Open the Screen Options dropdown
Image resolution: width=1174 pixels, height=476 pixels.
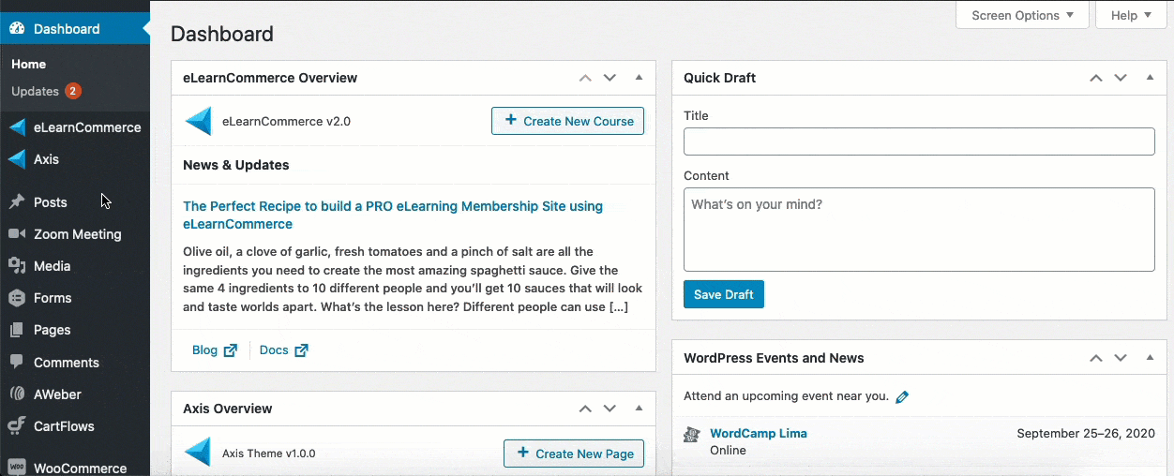(x=1022, y=15)
